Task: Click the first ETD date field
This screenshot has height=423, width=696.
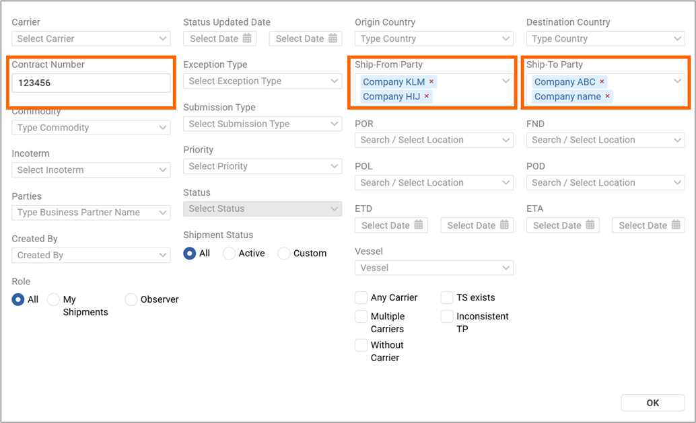Action: tap(391, 225)
